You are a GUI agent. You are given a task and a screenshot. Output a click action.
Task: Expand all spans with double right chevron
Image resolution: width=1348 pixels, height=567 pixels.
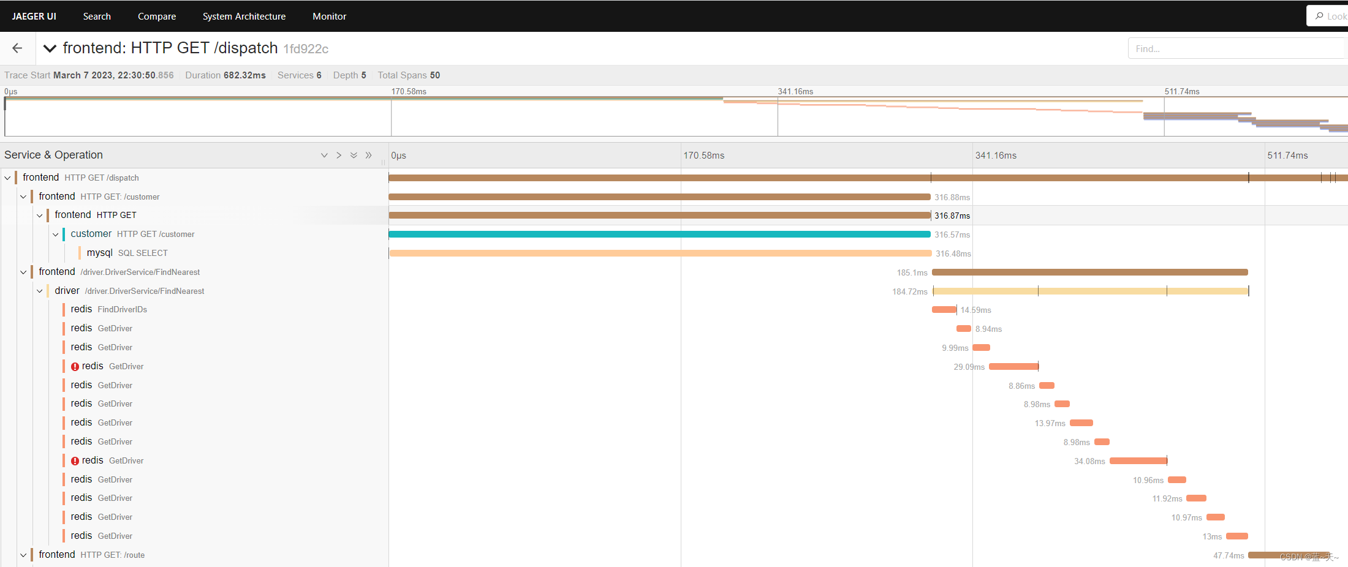pos(368,156)
